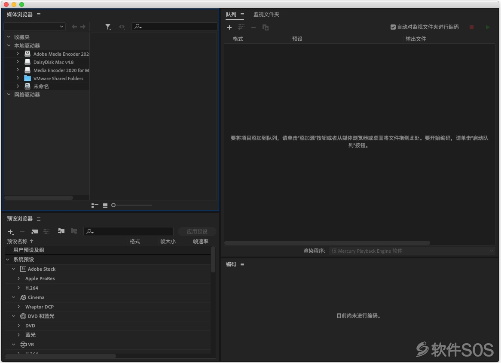Expand the 未命名 drive

[18, 86]
